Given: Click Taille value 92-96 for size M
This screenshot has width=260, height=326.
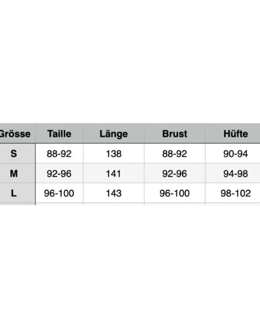Looking at the screenshot, I should pyautogui.click(x=59, y=173).
